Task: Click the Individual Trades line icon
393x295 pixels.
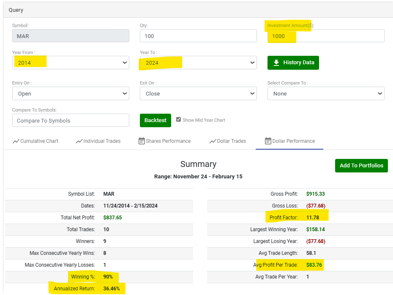Action: point(79,141)
